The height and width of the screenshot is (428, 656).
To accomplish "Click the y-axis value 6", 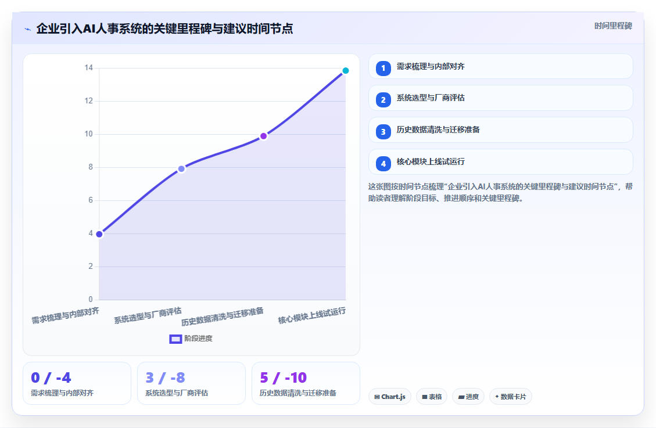I will (x=91, y=200).
